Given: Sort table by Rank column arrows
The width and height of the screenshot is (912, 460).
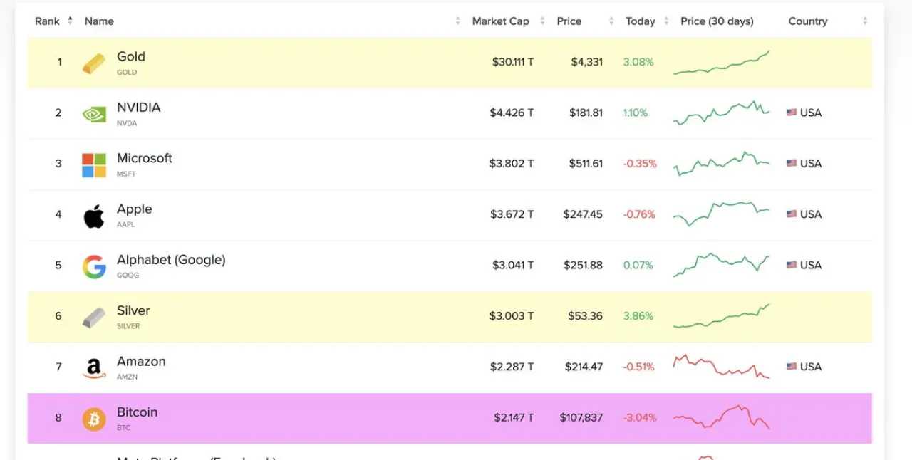Looking at the screenshot, I should (x=70, y=21).
